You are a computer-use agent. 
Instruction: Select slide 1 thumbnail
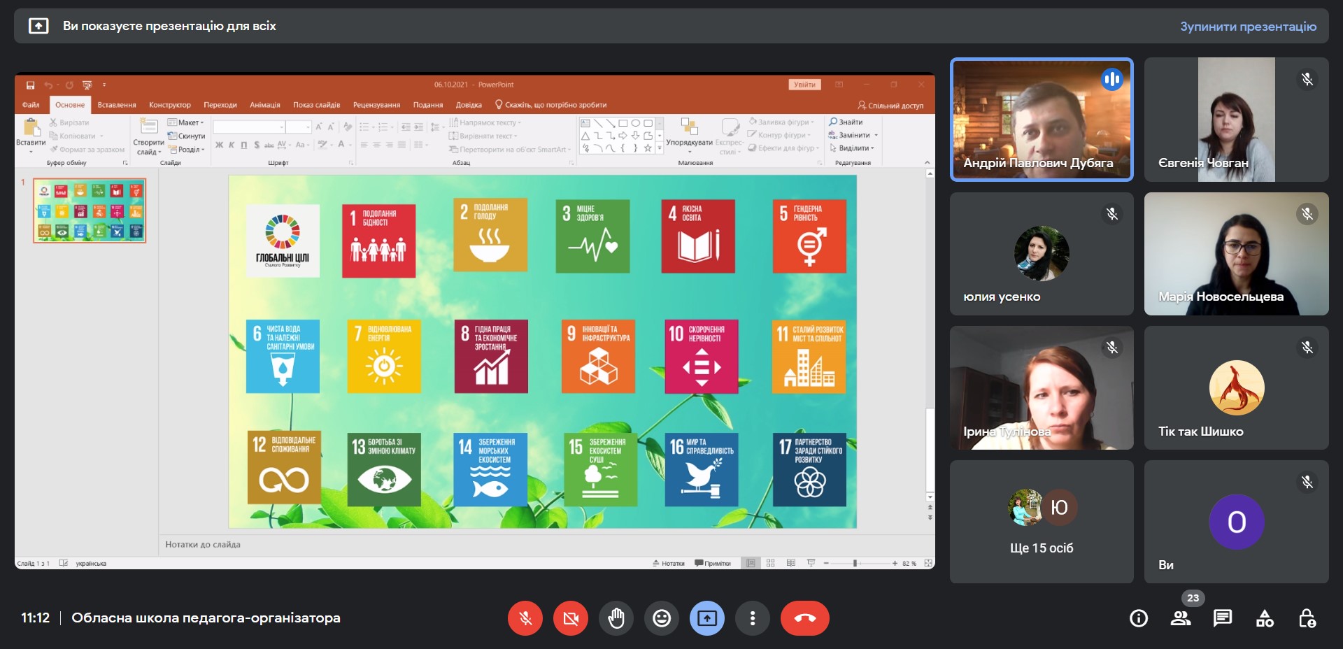point(90,211)
